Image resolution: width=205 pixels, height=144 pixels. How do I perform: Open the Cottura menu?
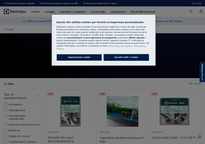tap(35, 12)
